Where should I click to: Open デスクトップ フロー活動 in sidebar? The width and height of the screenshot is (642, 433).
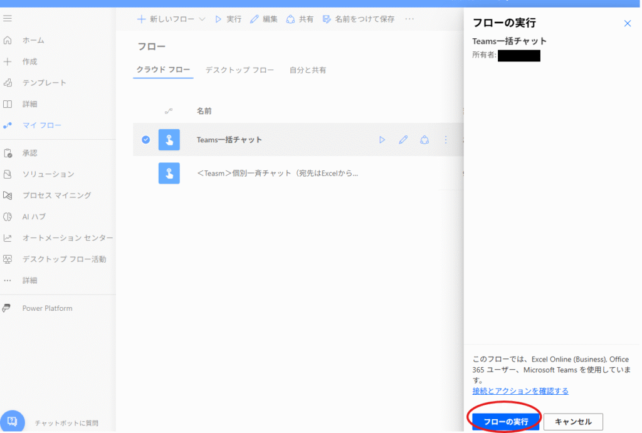tap(65, 259)
